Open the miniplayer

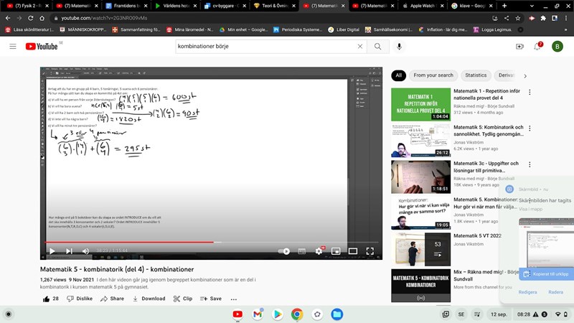336,251
